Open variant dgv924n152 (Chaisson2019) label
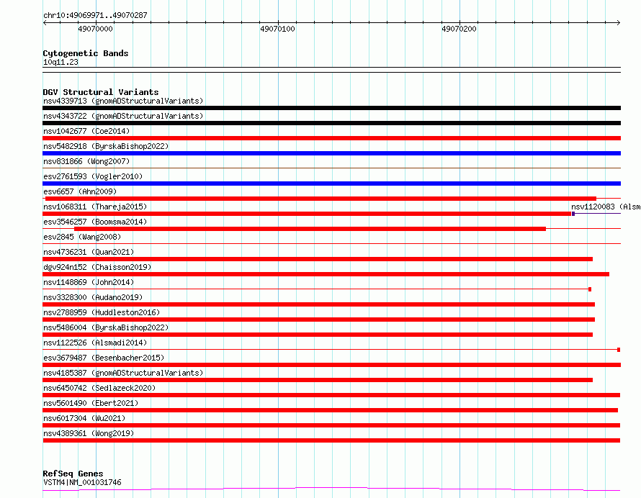Image resolution: width=641 pixels, height=498 pixels. [x=97, y=267]
